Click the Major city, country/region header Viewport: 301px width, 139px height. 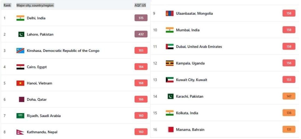coord(35,5)
